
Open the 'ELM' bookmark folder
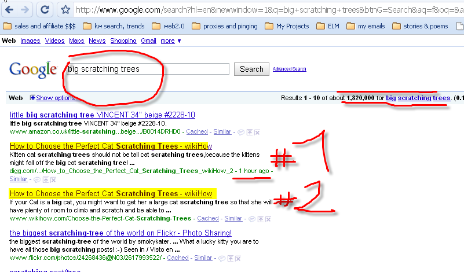328,26
